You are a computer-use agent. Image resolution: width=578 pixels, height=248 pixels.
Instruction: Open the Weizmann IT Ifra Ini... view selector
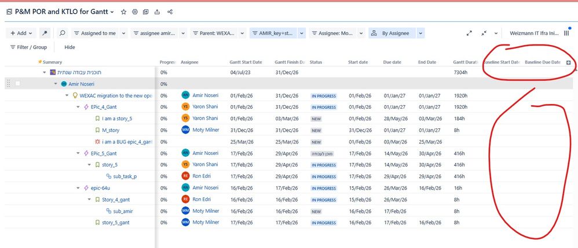coord(534,33)
